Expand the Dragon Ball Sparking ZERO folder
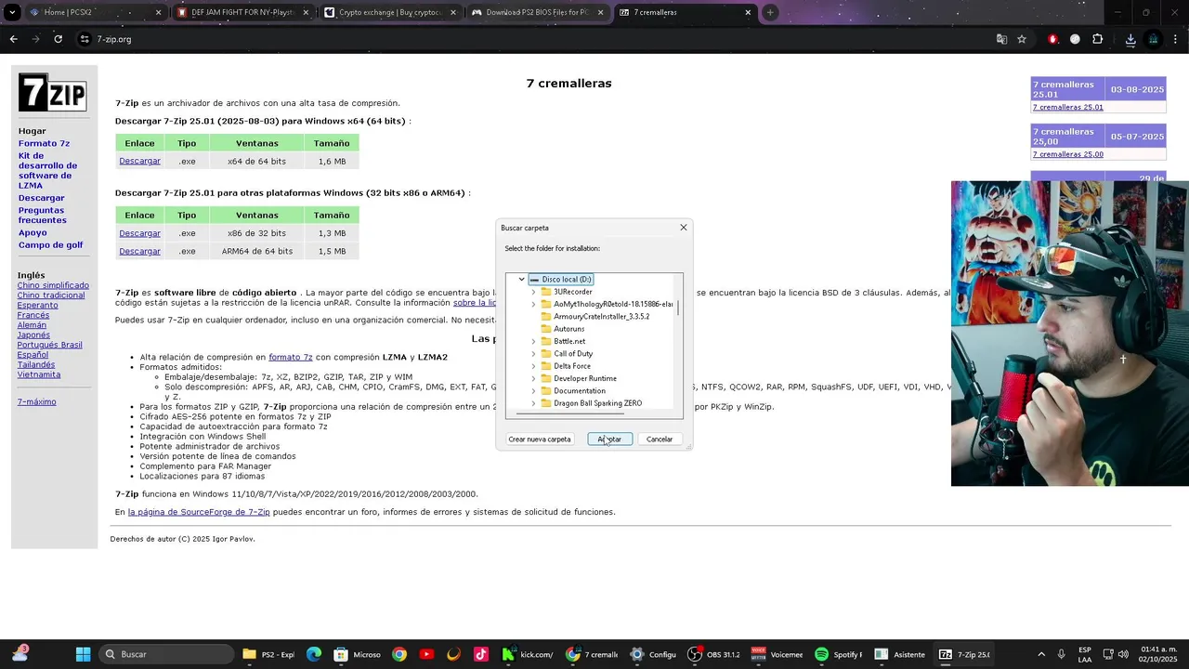This screenshot has width=1189, height=669. click(x=533, y=403)
